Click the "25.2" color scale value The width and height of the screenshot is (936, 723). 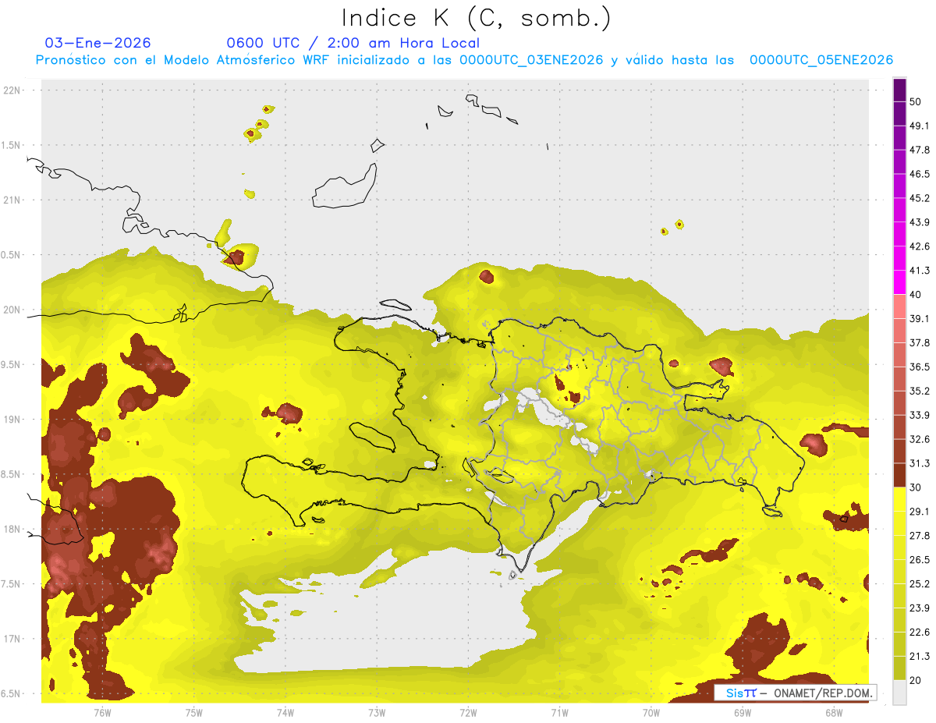(x=920, y=584)
